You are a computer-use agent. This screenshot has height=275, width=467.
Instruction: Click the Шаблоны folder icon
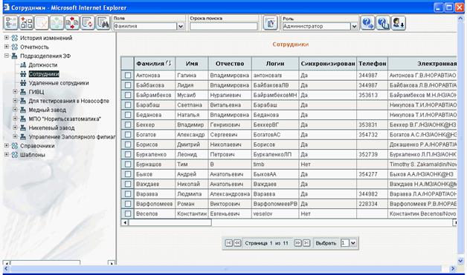tap(15, 155)
